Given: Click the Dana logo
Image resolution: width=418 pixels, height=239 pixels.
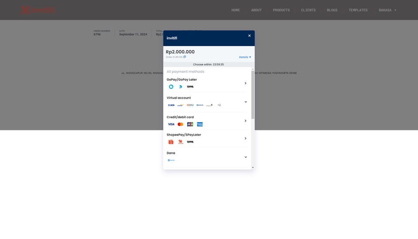Looking at the screenshot, I should (171, 160).
